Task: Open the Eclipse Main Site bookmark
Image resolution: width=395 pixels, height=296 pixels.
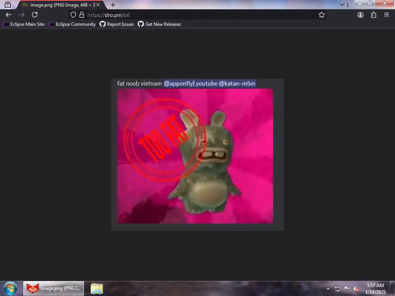Action: (24, 24)
